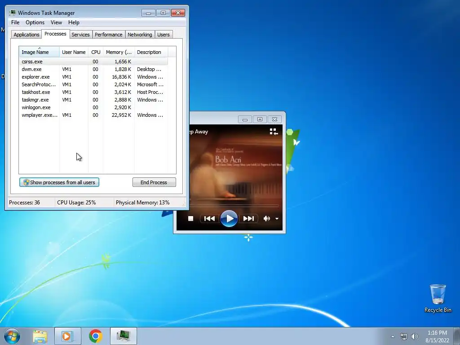Sort by the Memory column header

119,52
